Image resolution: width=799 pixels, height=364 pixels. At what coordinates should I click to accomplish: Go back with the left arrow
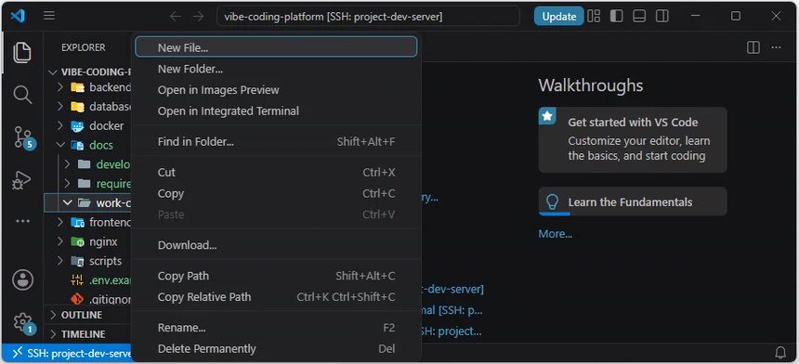tap(176, 17)
